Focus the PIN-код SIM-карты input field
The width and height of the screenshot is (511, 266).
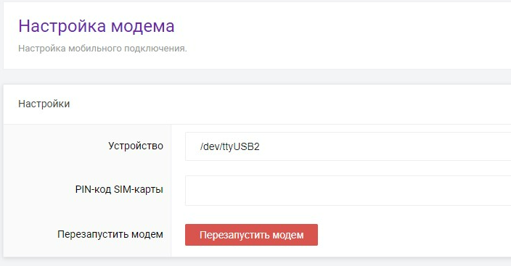[x=348, y=191]
